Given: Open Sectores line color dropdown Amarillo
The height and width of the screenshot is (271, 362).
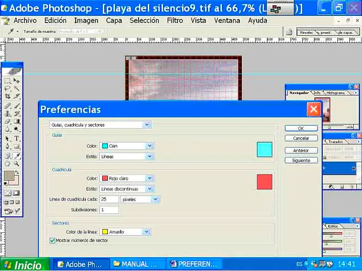Looking at the screenshot, I should (x=125, y=232).
